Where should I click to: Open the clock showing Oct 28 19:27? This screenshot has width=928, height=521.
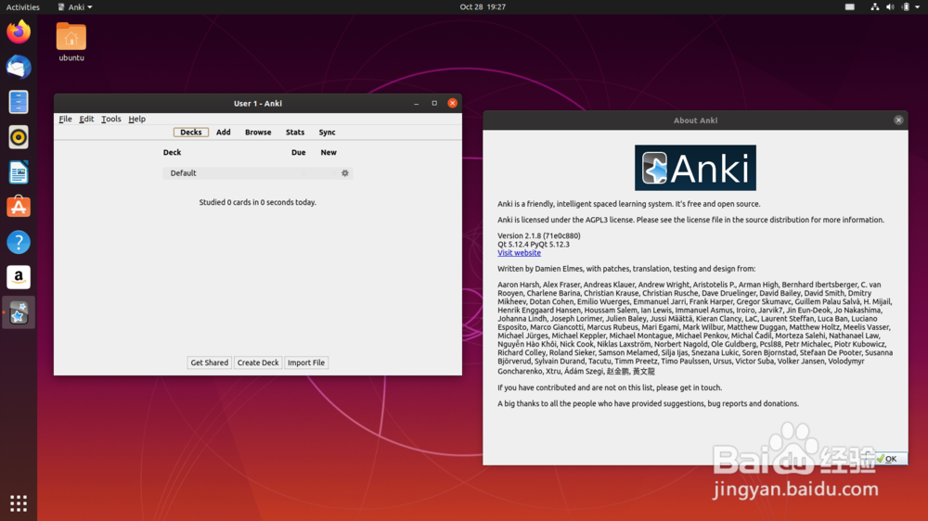[x=483, y=7]
